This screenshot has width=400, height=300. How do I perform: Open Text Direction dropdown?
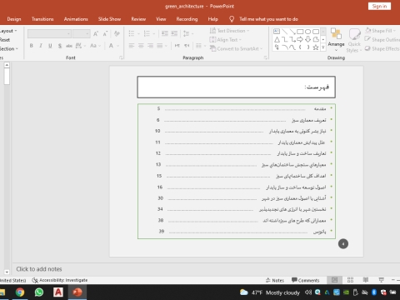[x=229, y=31]
